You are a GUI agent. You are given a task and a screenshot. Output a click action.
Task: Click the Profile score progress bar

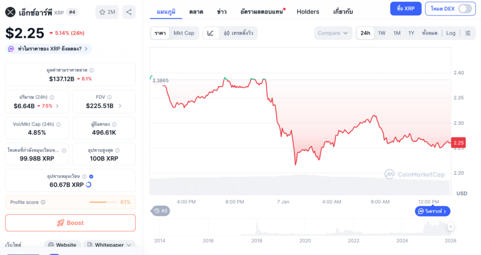104,202
